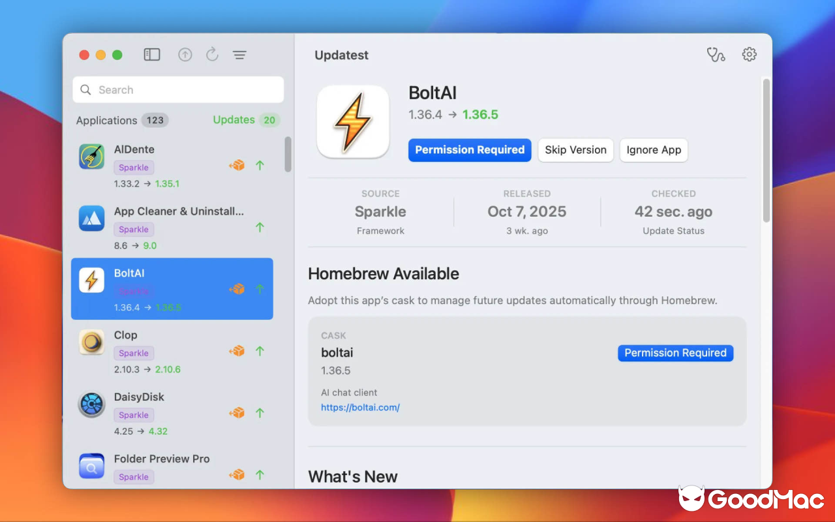This screenshot has width=835, height=522.
Task: Click the Homebrew package icon next to Clop
Action: 236,350
